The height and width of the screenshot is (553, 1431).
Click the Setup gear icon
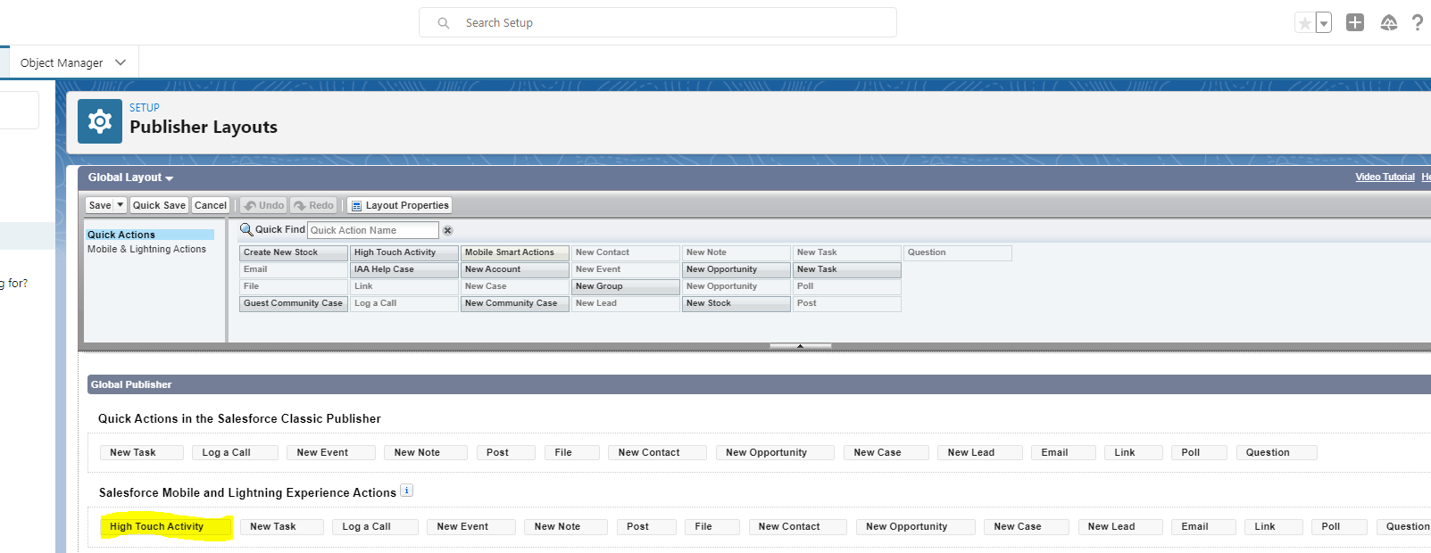click(100, 121)
